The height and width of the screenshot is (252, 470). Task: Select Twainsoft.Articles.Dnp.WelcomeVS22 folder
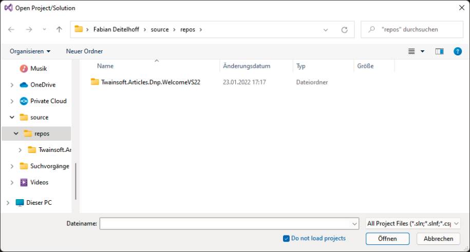click(x=151, y=82)
